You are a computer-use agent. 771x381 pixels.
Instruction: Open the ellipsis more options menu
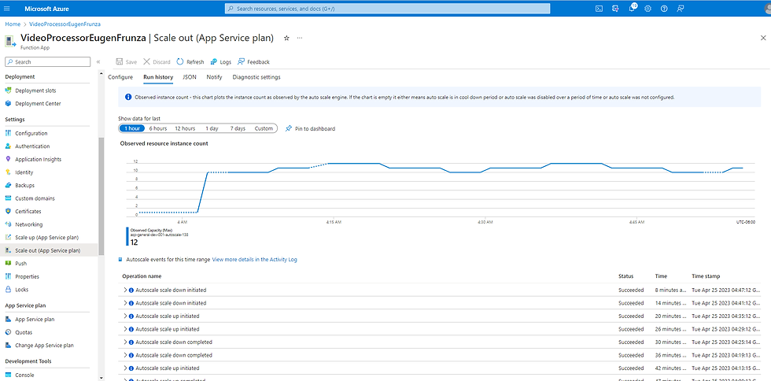[x=300, y=38]
